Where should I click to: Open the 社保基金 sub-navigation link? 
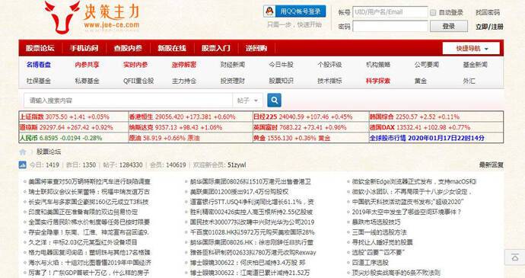tap(39, 81)
